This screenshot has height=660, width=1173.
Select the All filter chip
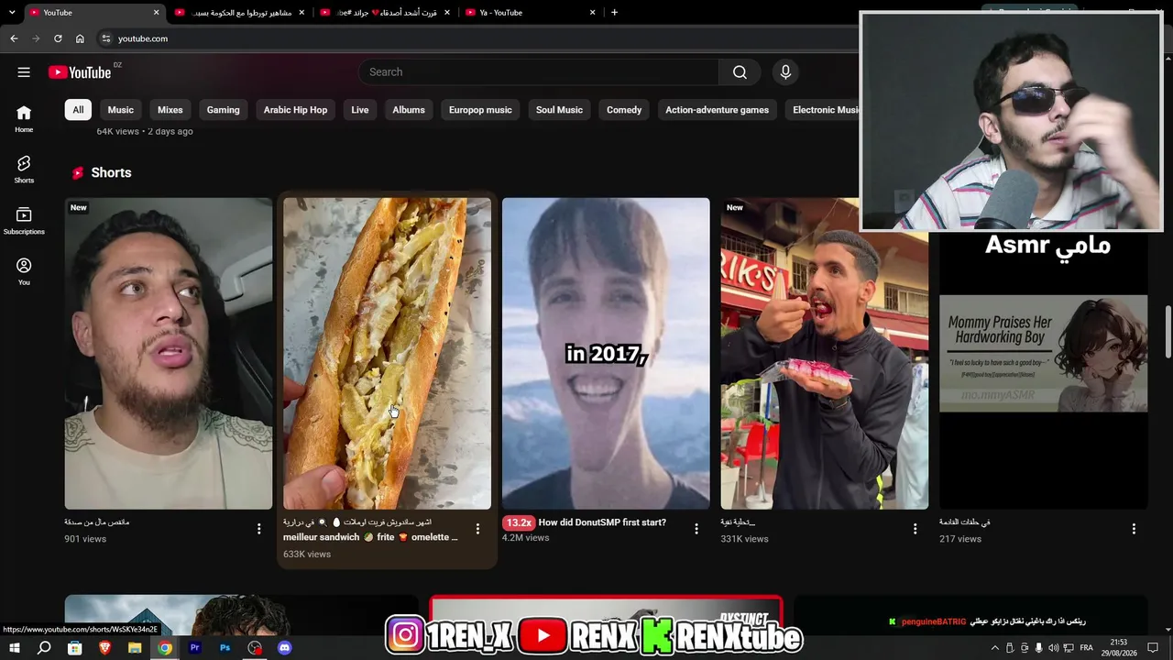click(78, 110)
